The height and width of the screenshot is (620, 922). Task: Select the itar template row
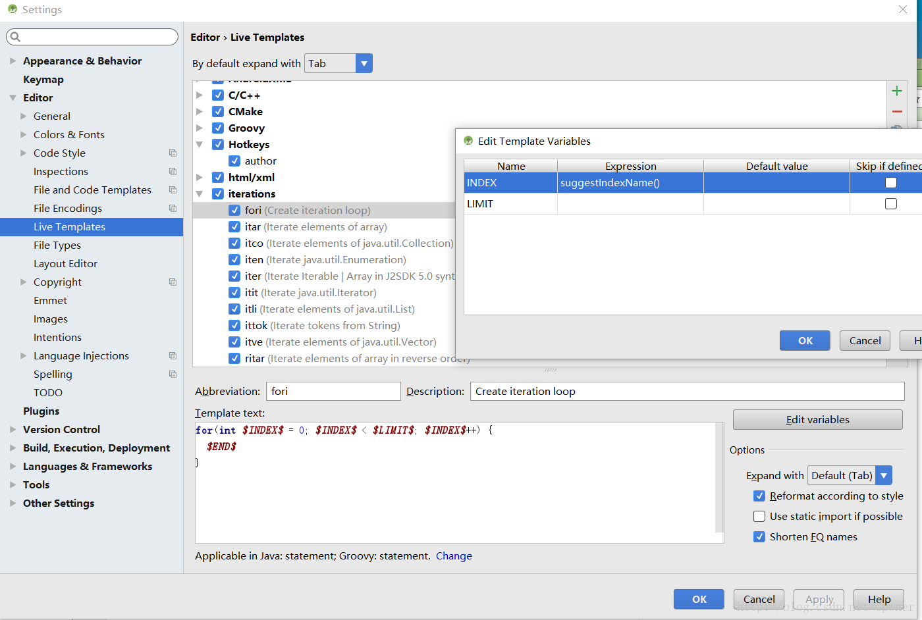tap(316, 226)
